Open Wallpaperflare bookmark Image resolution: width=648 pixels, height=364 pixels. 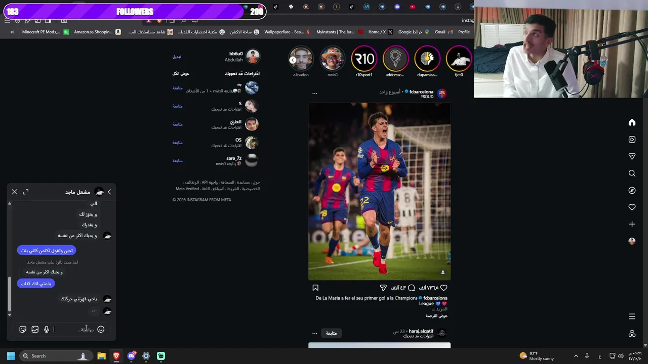[287, 32]
